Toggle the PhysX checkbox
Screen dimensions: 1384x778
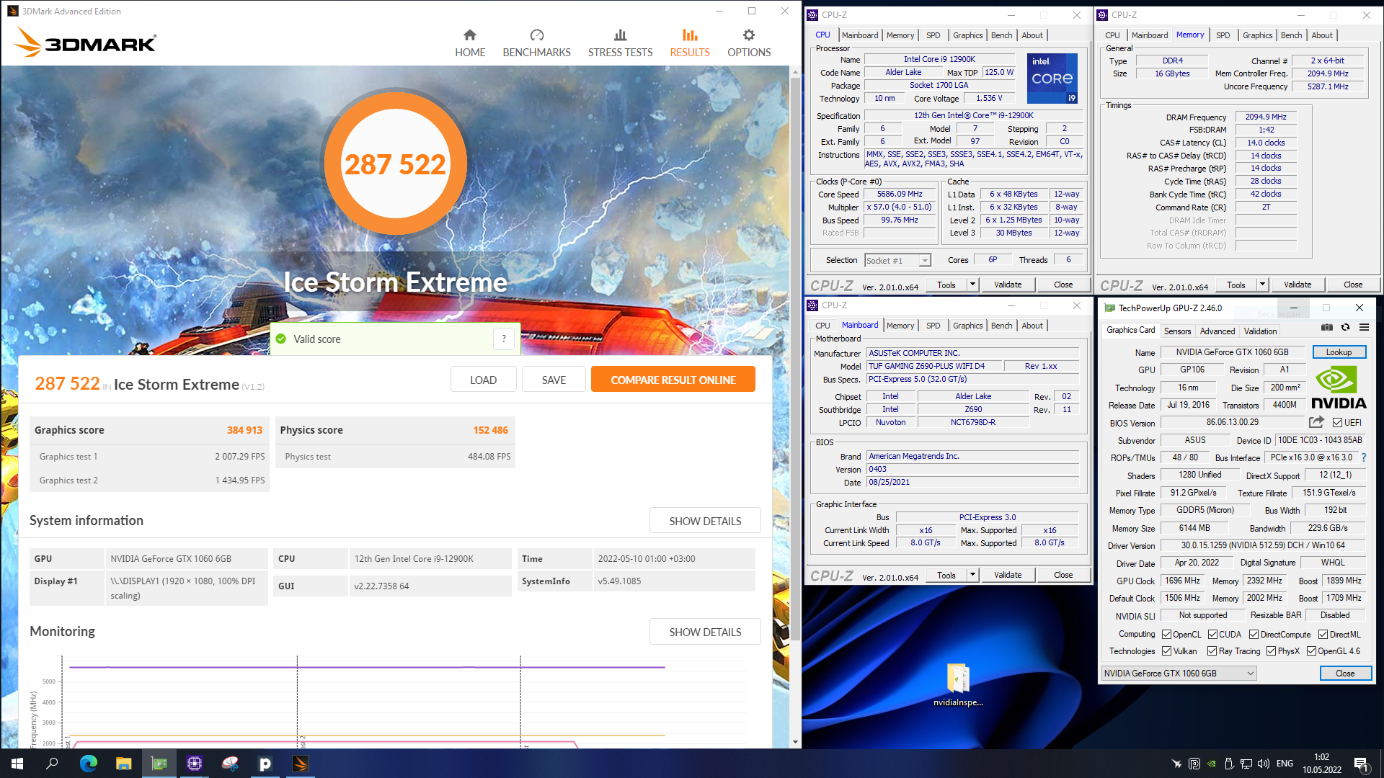(x=1272, y=651)
